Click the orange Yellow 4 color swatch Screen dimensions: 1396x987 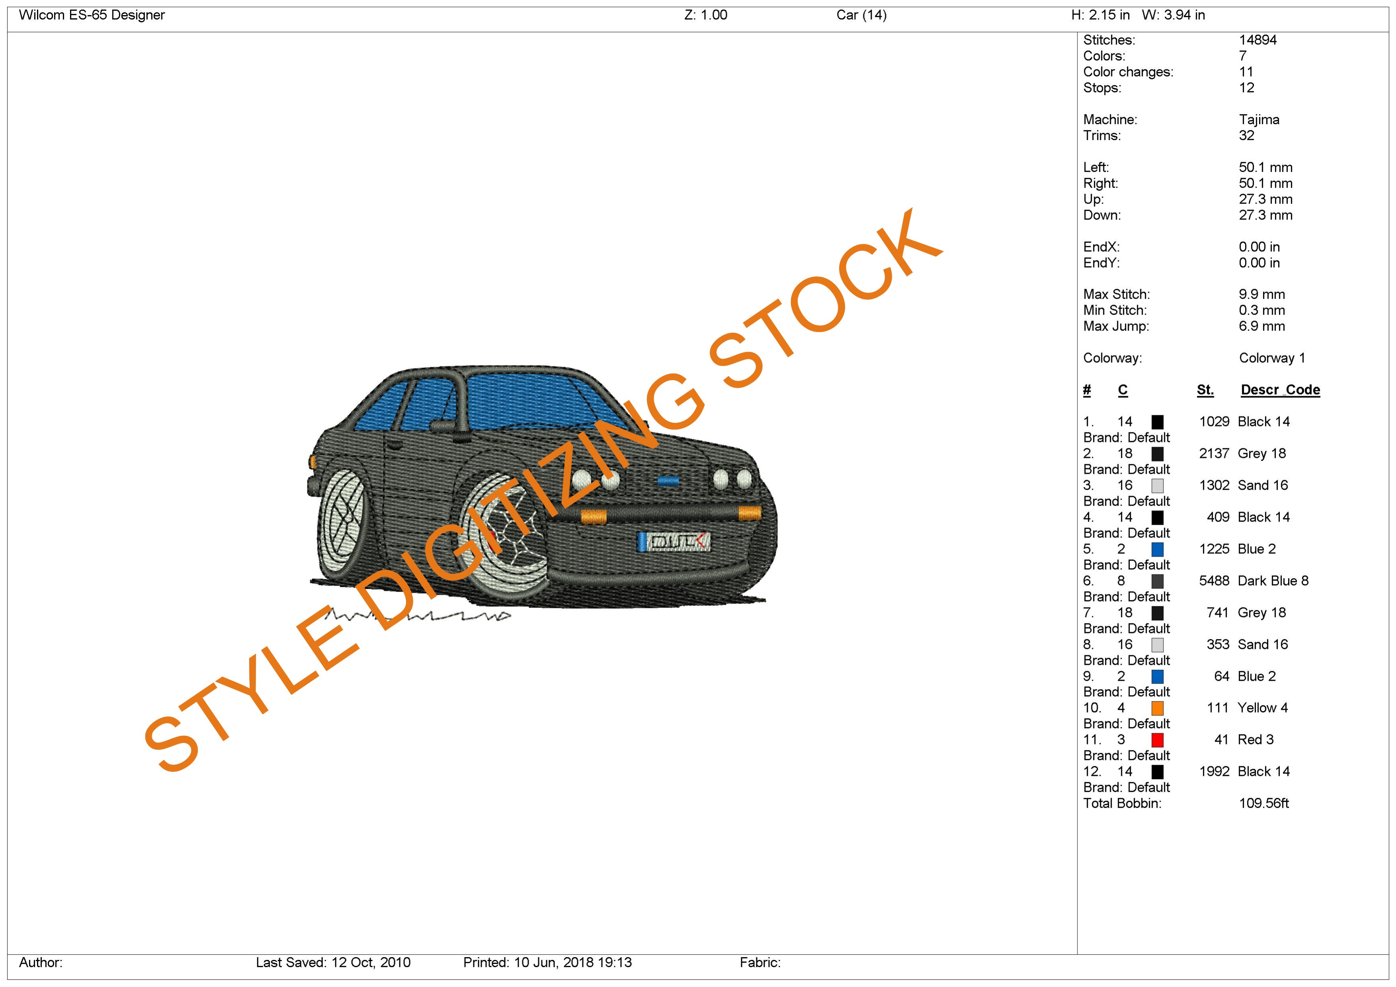tap(1157, 708)
